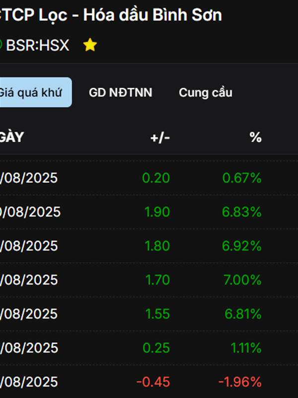Click the % column header
Screen dimensions: 298x398
tap(255, 137)
